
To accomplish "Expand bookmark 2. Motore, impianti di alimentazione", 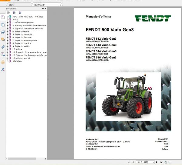I will click(7, 25).
